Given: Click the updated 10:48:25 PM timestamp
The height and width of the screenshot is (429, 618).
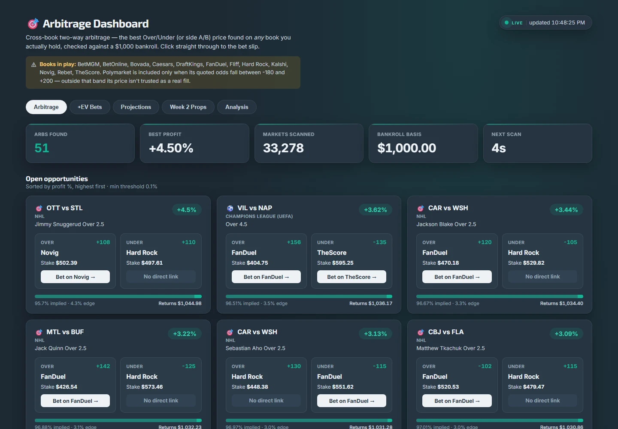Looking at the screenshot, I should pos(557,23).
